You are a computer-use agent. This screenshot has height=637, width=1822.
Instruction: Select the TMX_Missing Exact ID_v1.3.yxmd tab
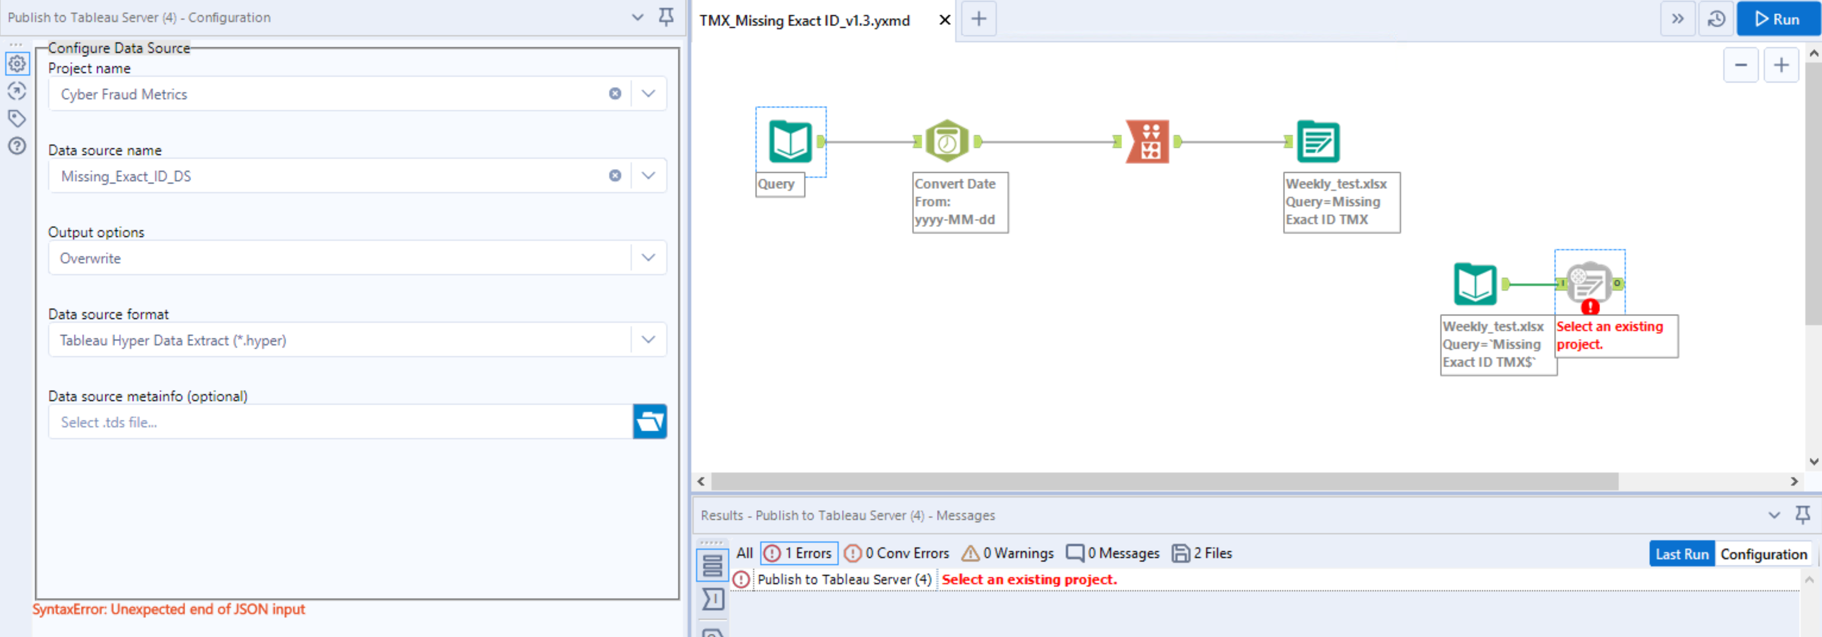coord(804,20)
